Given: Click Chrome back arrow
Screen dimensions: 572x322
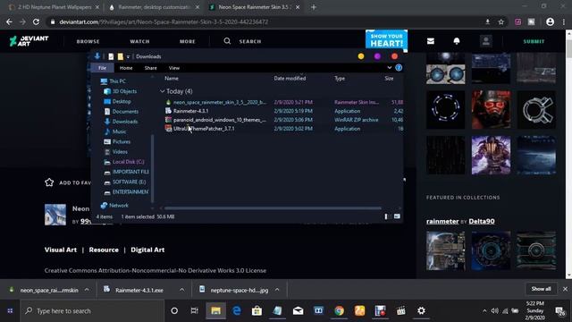Looking at the screenshot, I should coord(9,21).
